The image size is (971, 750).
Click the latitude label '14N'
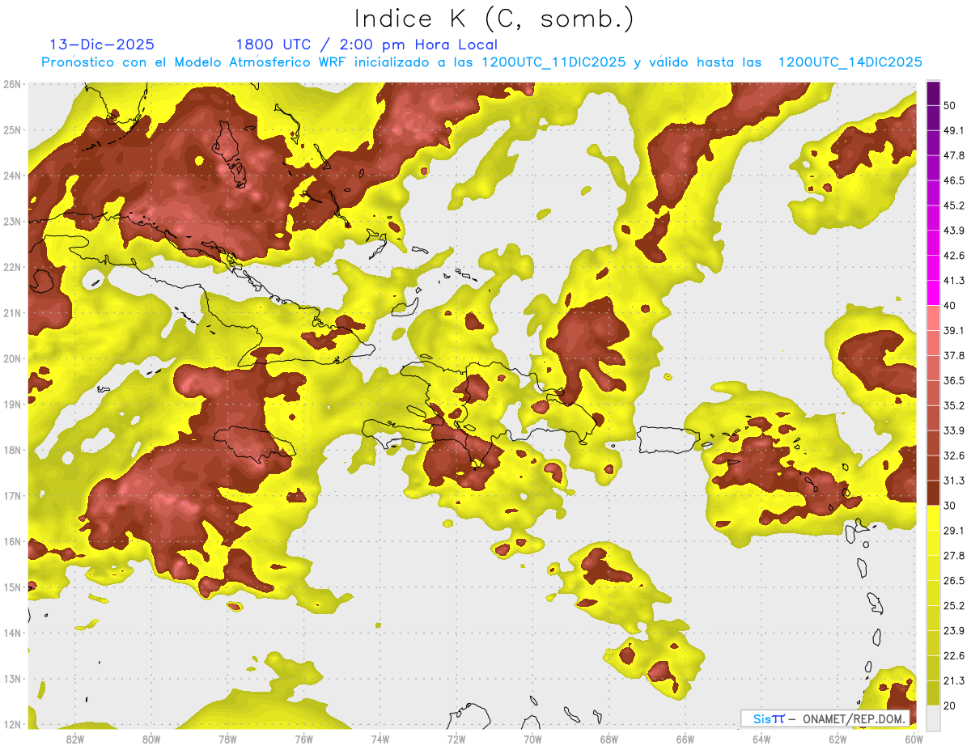[11, 633]
